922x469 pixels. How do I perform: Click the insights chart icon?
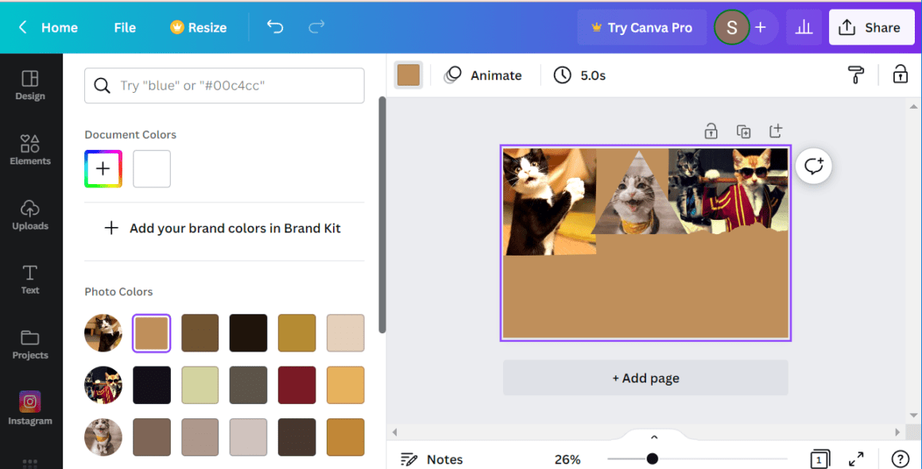[804, 27]
